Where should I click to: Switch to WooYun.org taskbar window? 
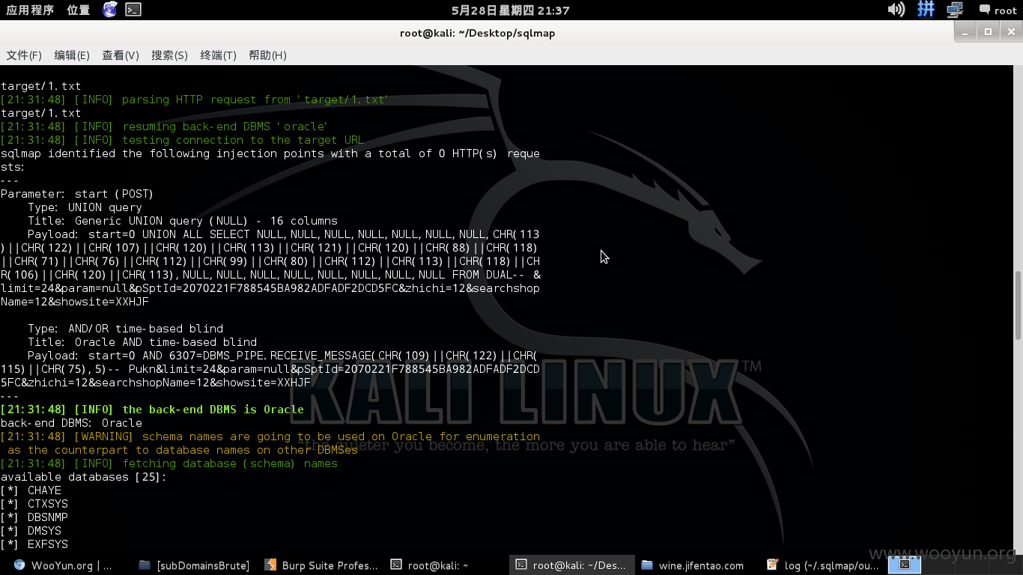[x=64, y=565]
